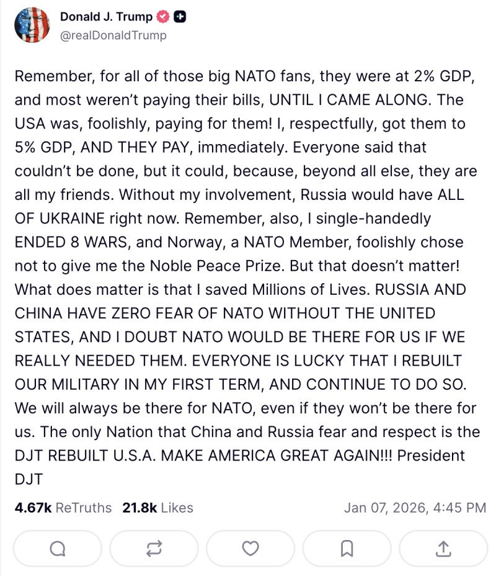Toggle the bookmark saved state
Image resolution: width=496 pixels, height=576 pixels.
(x=348, y=548)
